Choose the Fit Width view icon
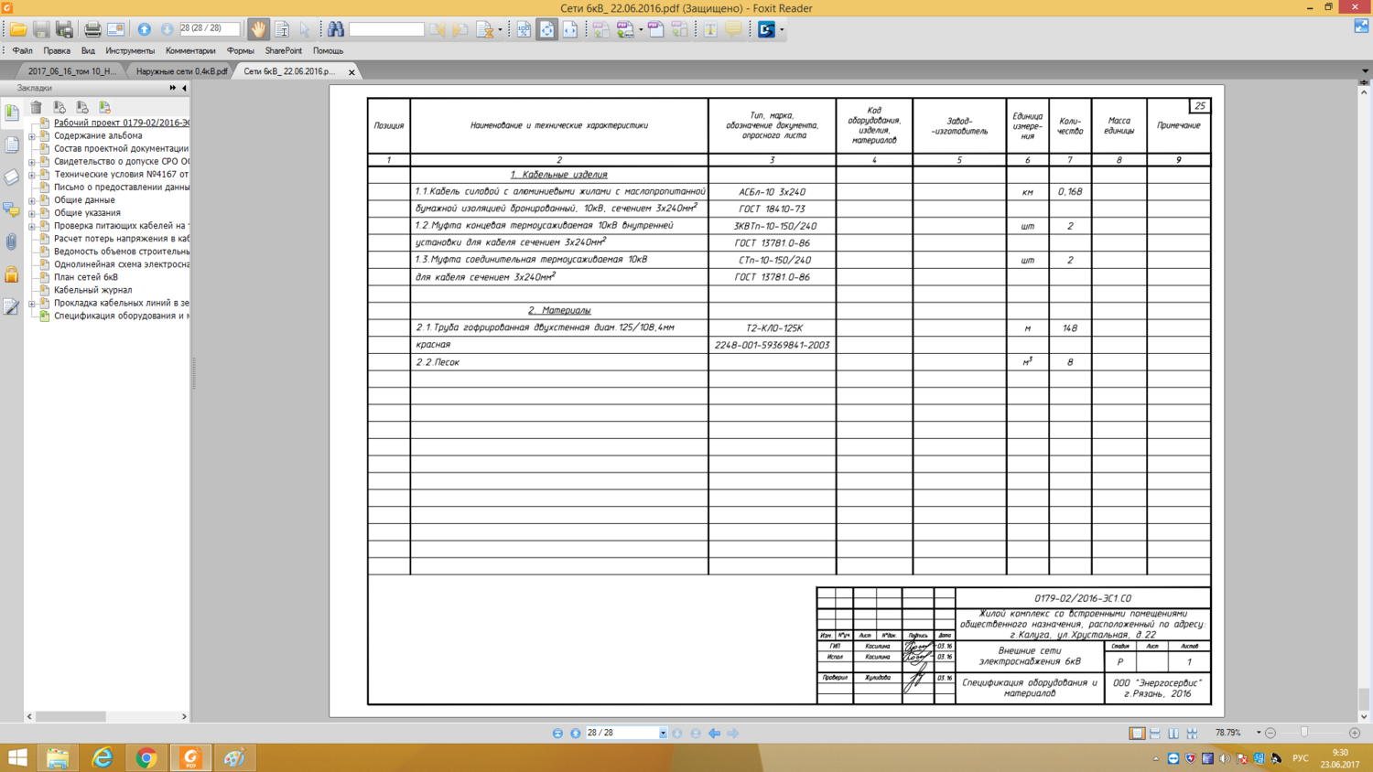Screen dimensions: 1373x772 coord(569,29)
